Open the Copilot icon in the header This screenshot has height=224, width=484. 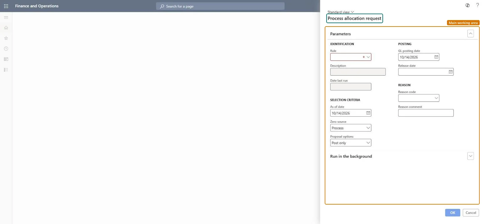pyautogui.click(x=467, y=5)
